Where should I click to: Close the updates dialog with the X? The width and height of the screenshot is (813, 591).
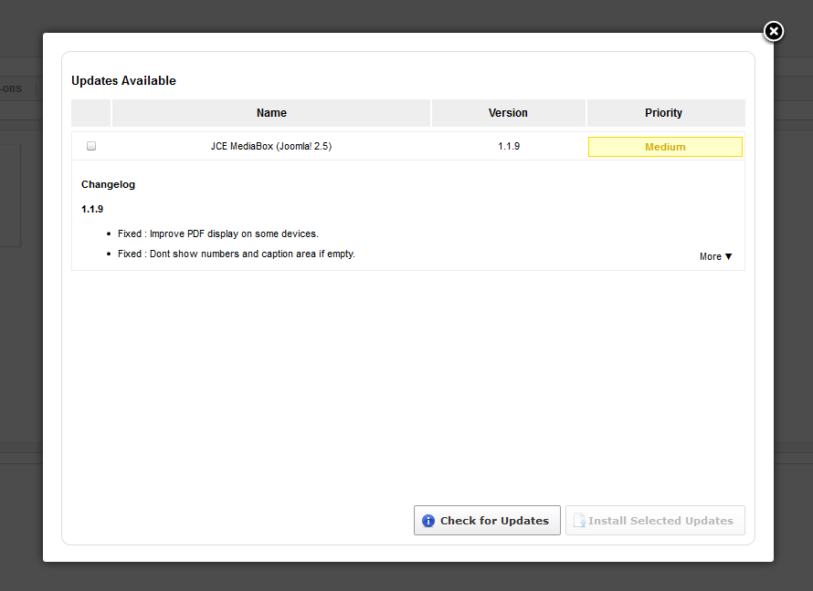[773, 32]
